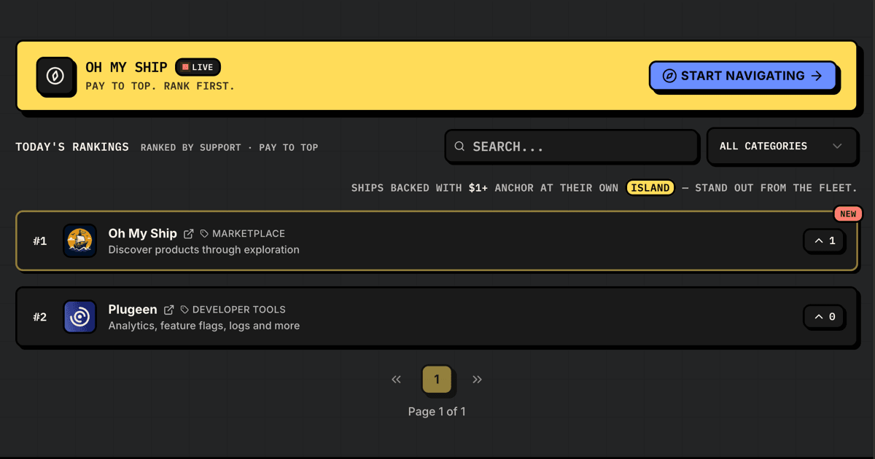
Task: Expand the All Categories dropdown
Action: pos(781,146)
